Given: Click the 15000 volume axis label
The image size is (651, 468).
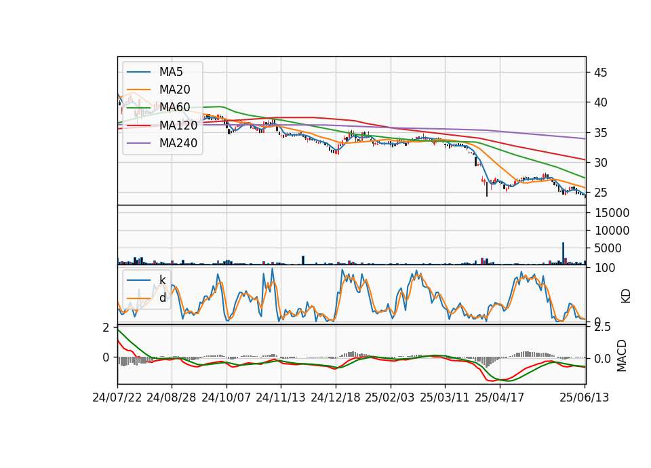Looking at the screenshot, I should 612,213.
